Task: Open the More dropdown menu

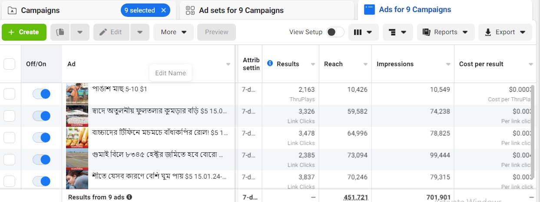Action: pyautogui.click(x=173, y=32)
